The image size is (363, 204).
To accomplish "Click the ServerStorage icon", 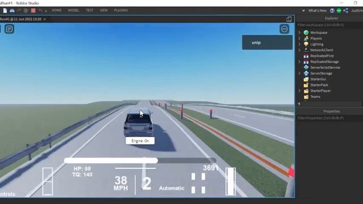I will (306, 73).
